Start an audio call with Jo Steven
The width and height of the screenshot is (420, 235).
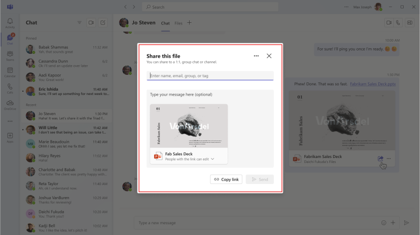(398, 23)
